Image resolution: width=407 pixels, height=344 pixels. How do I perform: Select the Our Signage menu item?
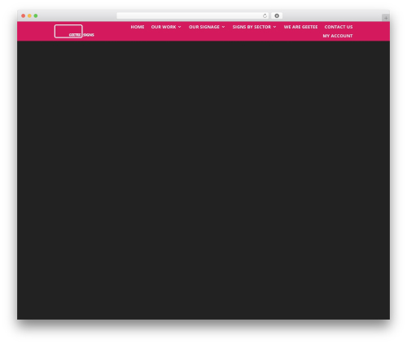[x=204, y=27]
